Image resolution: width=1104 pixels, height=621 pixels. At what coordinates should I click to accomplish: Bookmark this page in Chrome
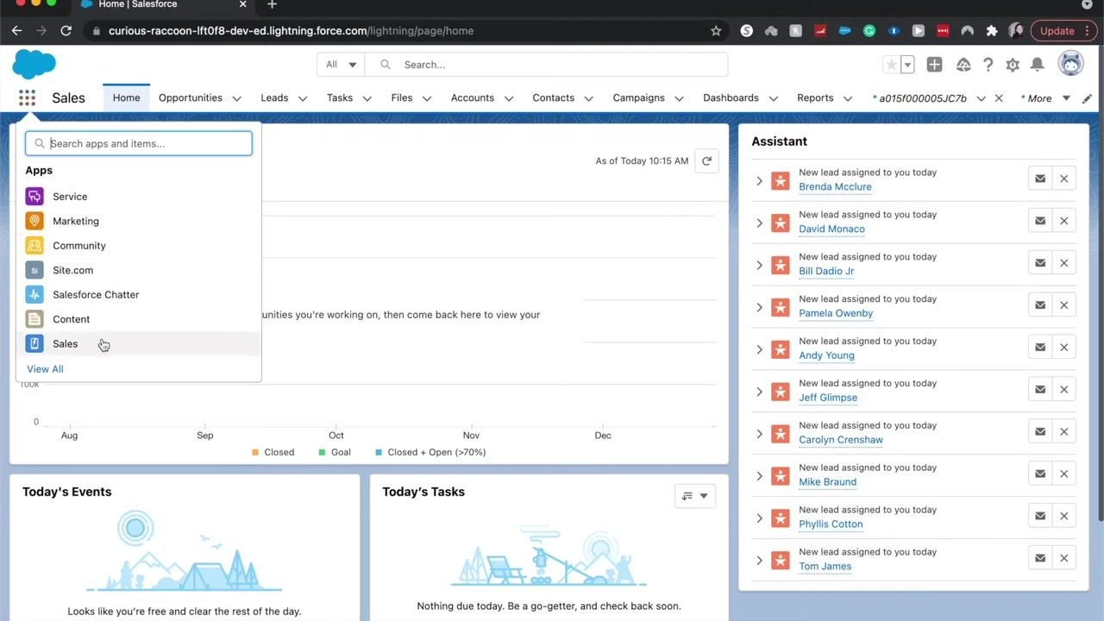716,31
